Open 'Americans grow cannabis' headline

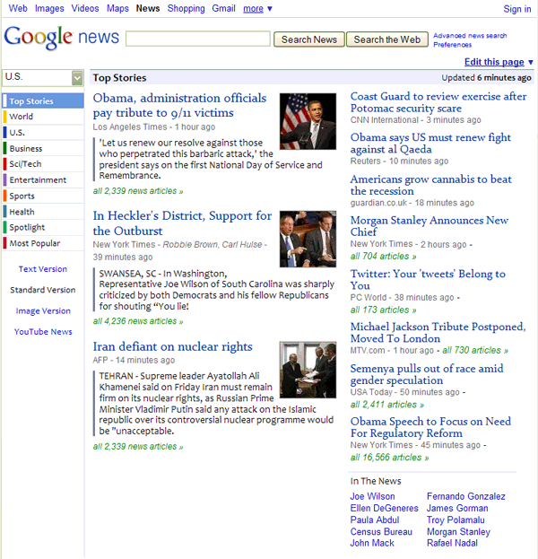point(430,185)
